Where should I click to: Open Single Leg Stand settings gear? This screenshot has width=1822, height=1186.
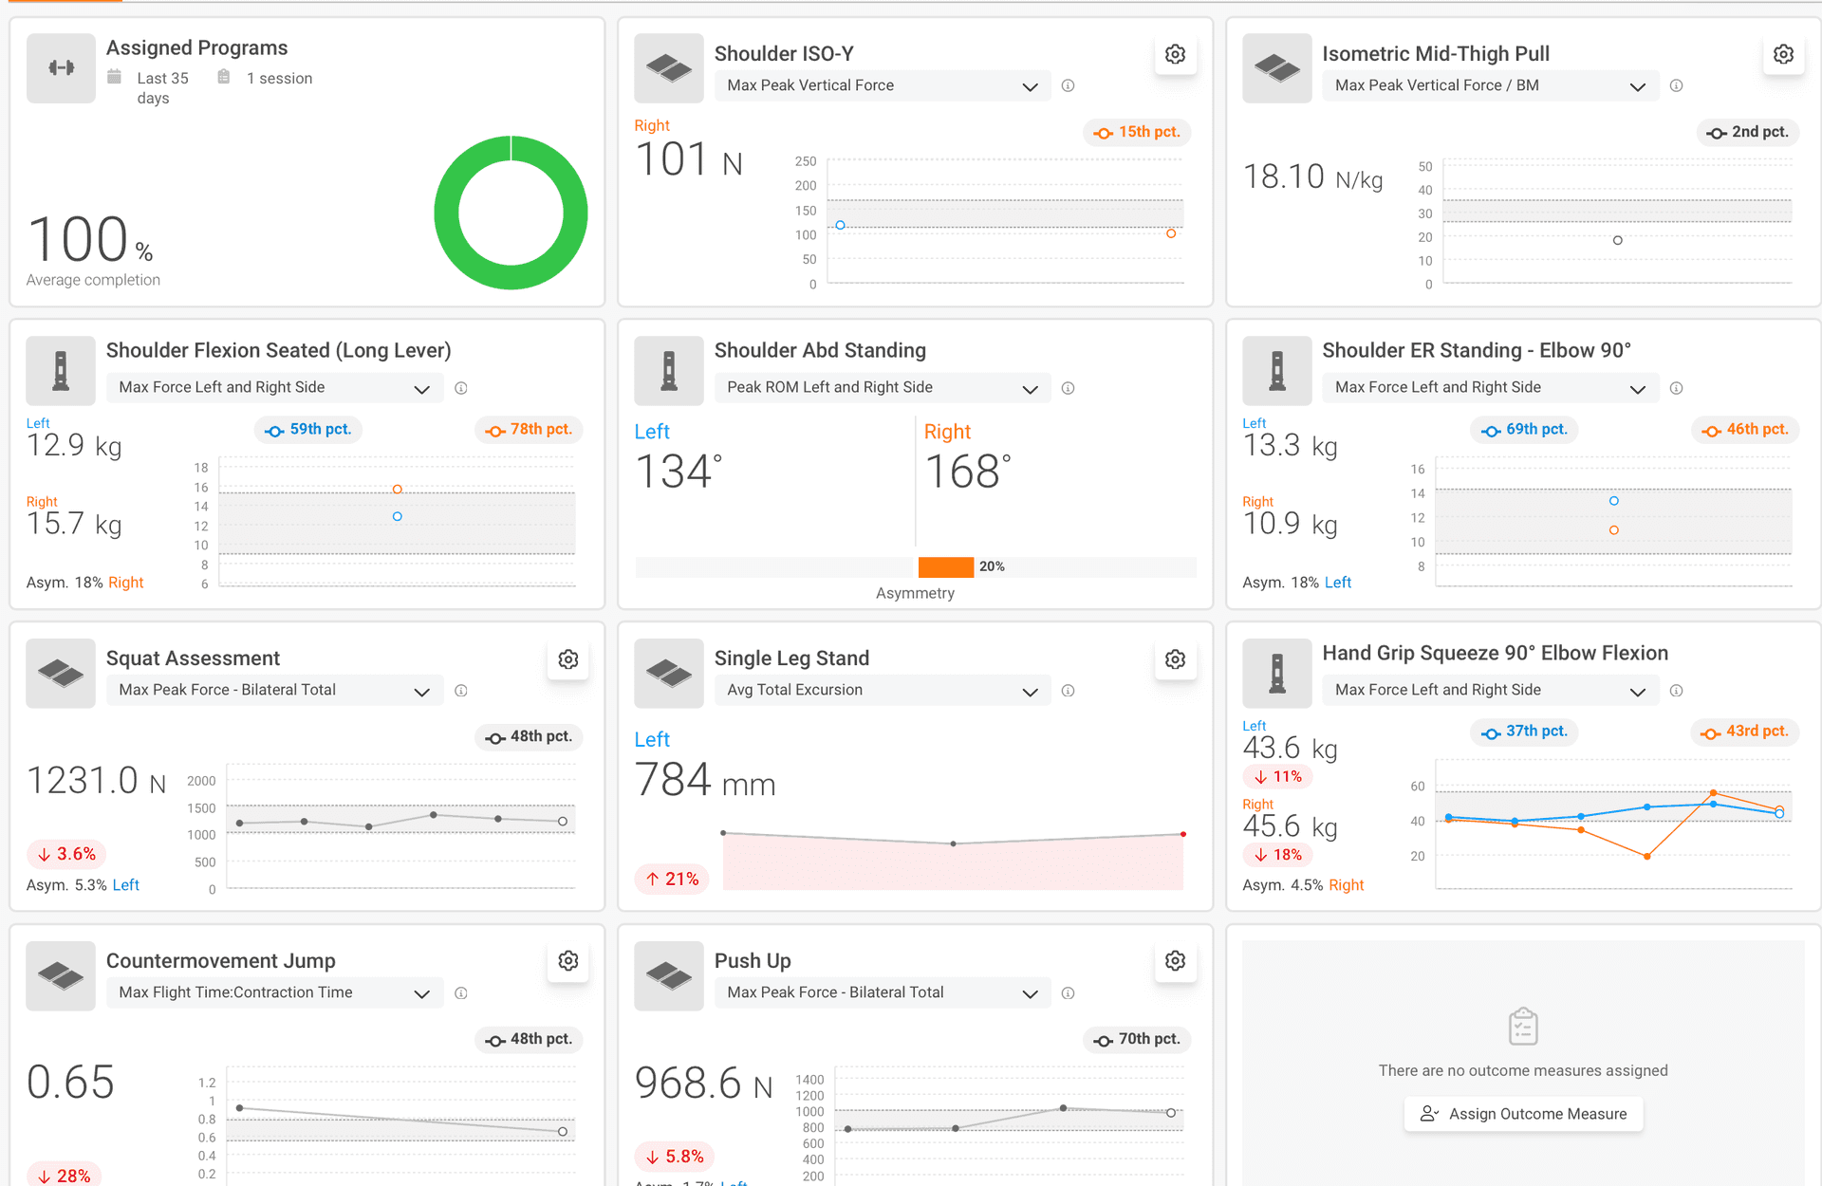[1175, 659]
